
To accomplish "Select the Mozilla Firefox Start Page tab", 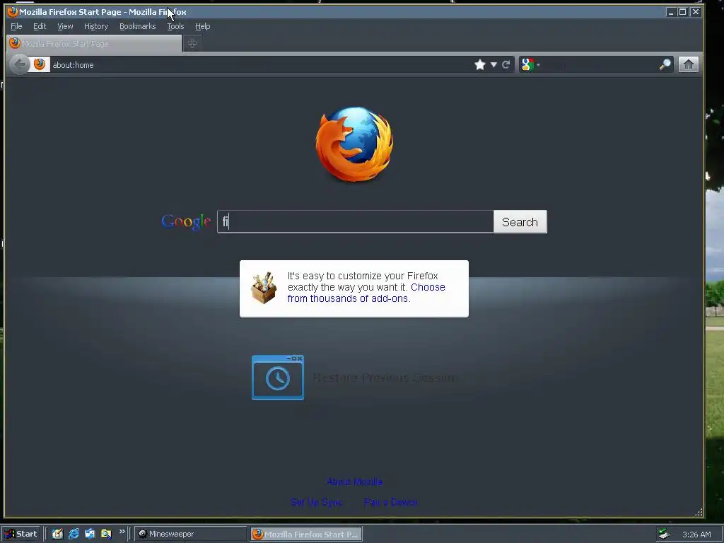I will tap(94, 43).
